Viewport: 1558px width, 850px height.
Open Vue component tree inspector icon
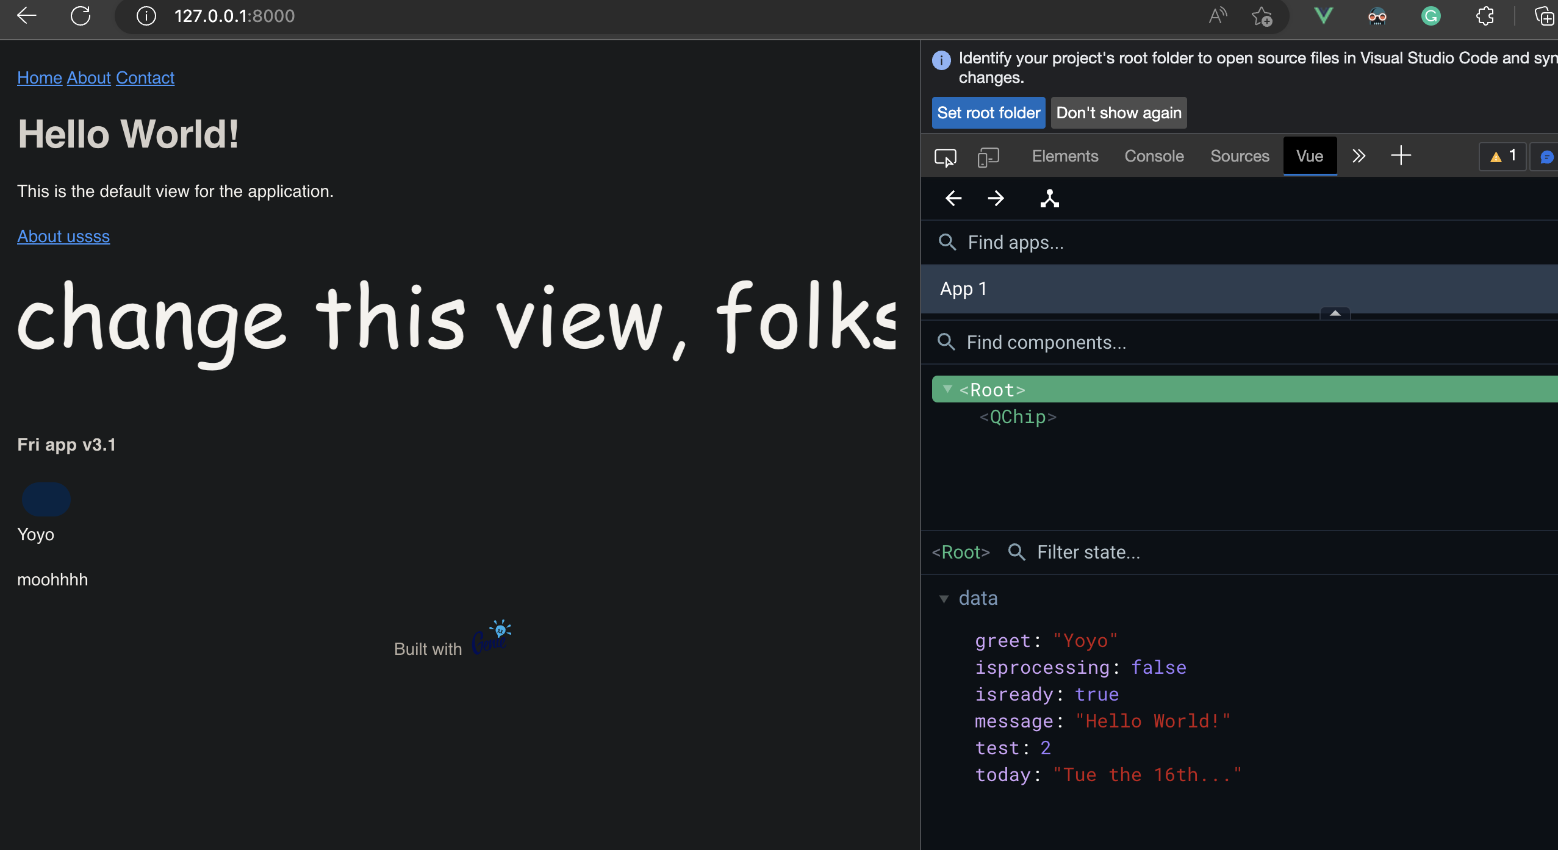tap(1049, 198)
